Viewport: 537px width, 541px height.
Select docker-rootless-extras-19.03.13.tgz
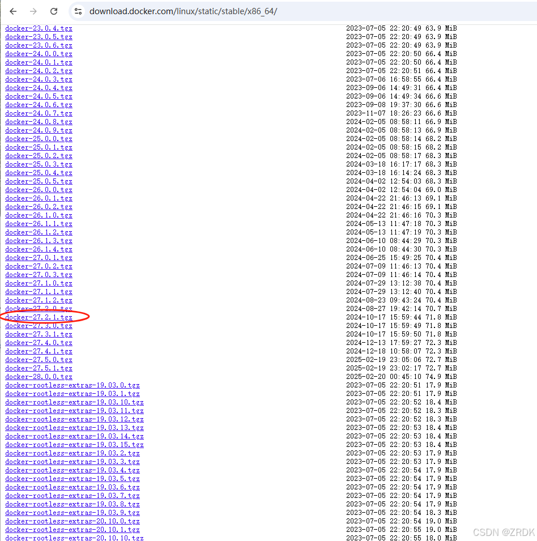click(75, 428)
